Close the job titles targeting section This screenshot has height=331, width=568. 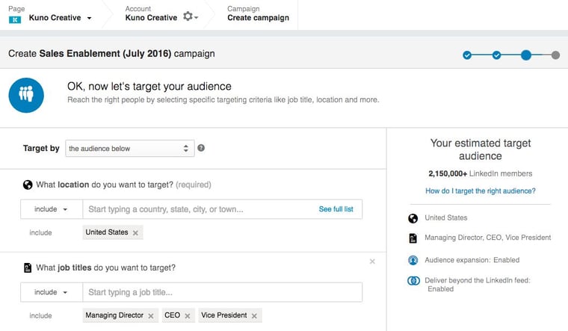(372, 262)
